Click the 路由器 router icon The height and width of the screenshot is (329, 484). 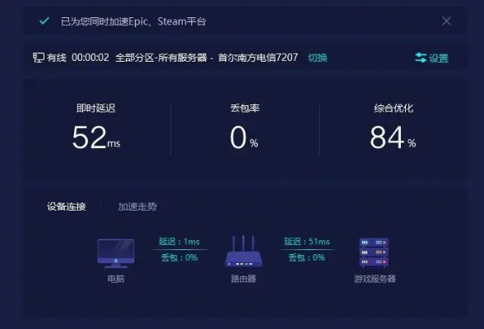coord(244,251)
